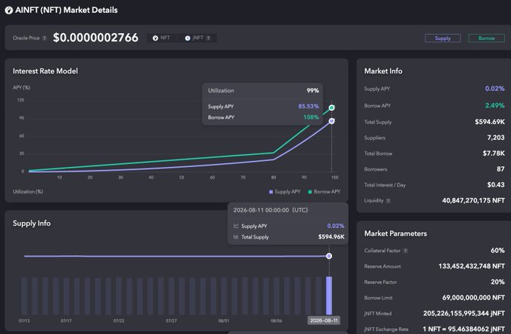Open the Supply button in the top bar
Image resolution: width=511 pixels, height=334 pixels.
[443, 38]
